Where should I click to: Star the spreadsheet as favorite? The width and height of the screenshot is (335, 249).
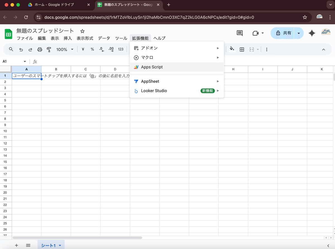(x=82, y=31)
